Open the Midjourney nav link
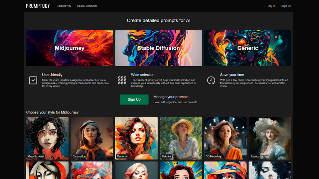Viewport: 319px width, 179px height. 64,6
